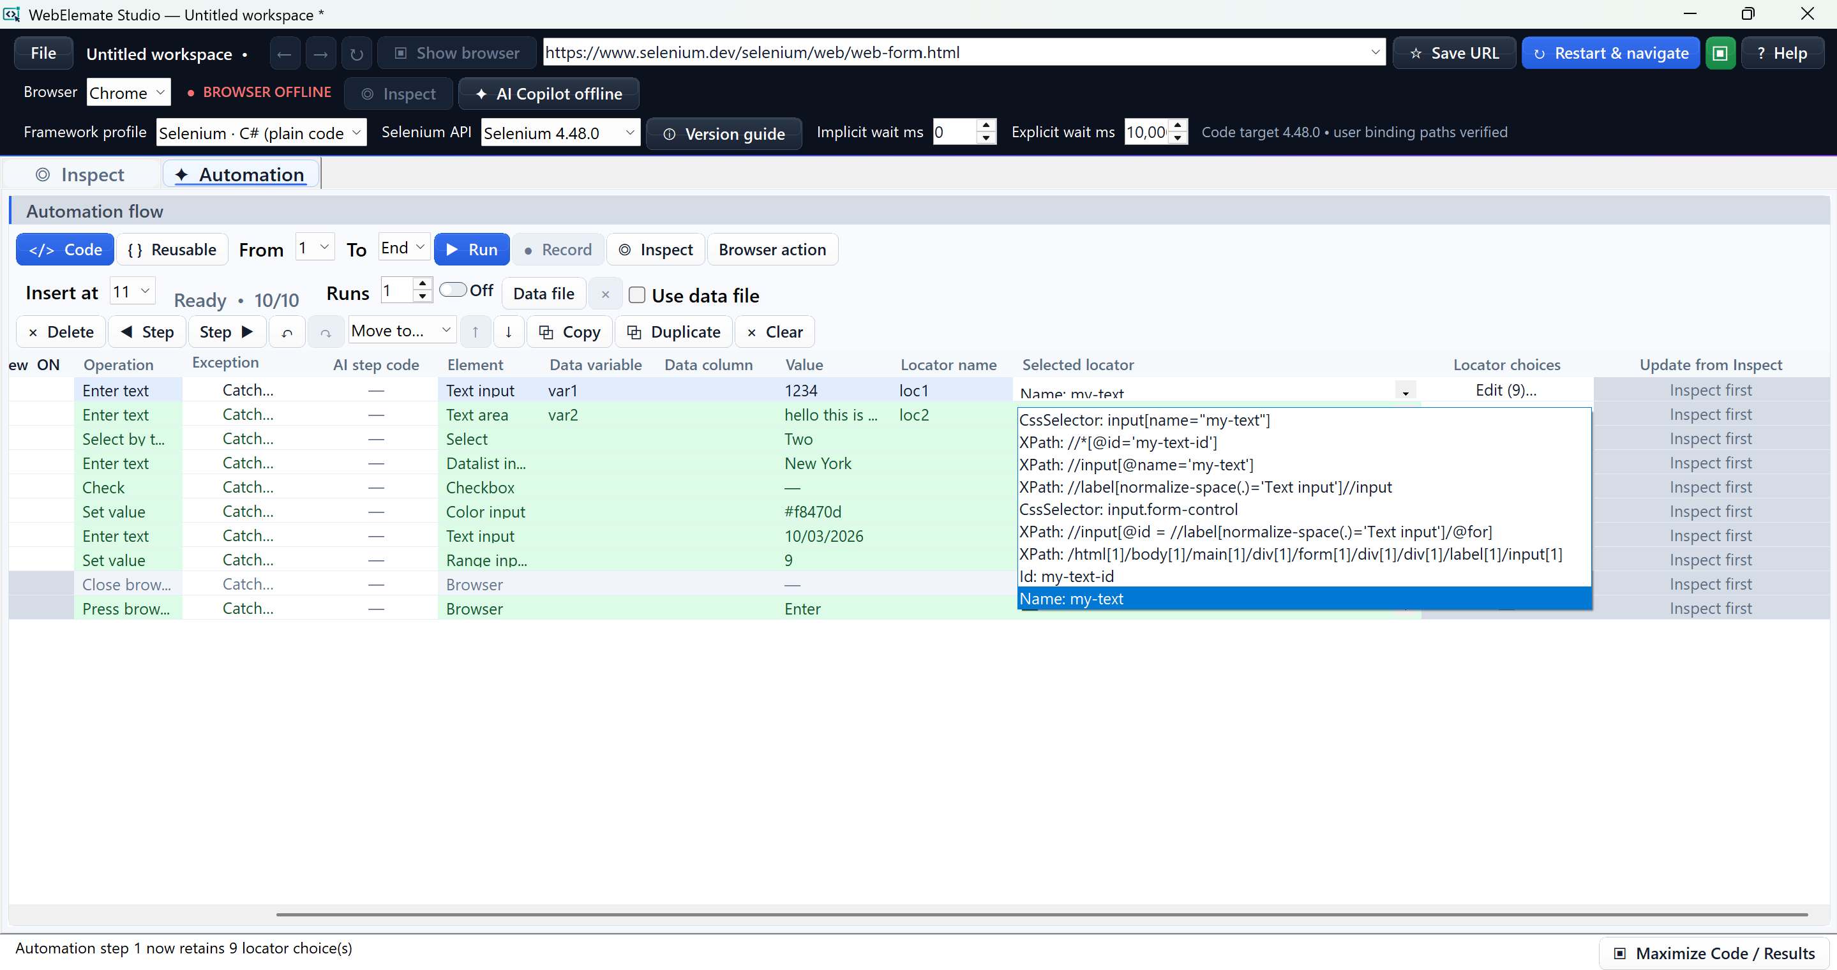Increase Implicit wait ms value
Screen dimensions: 1837x970
[986, 126]
